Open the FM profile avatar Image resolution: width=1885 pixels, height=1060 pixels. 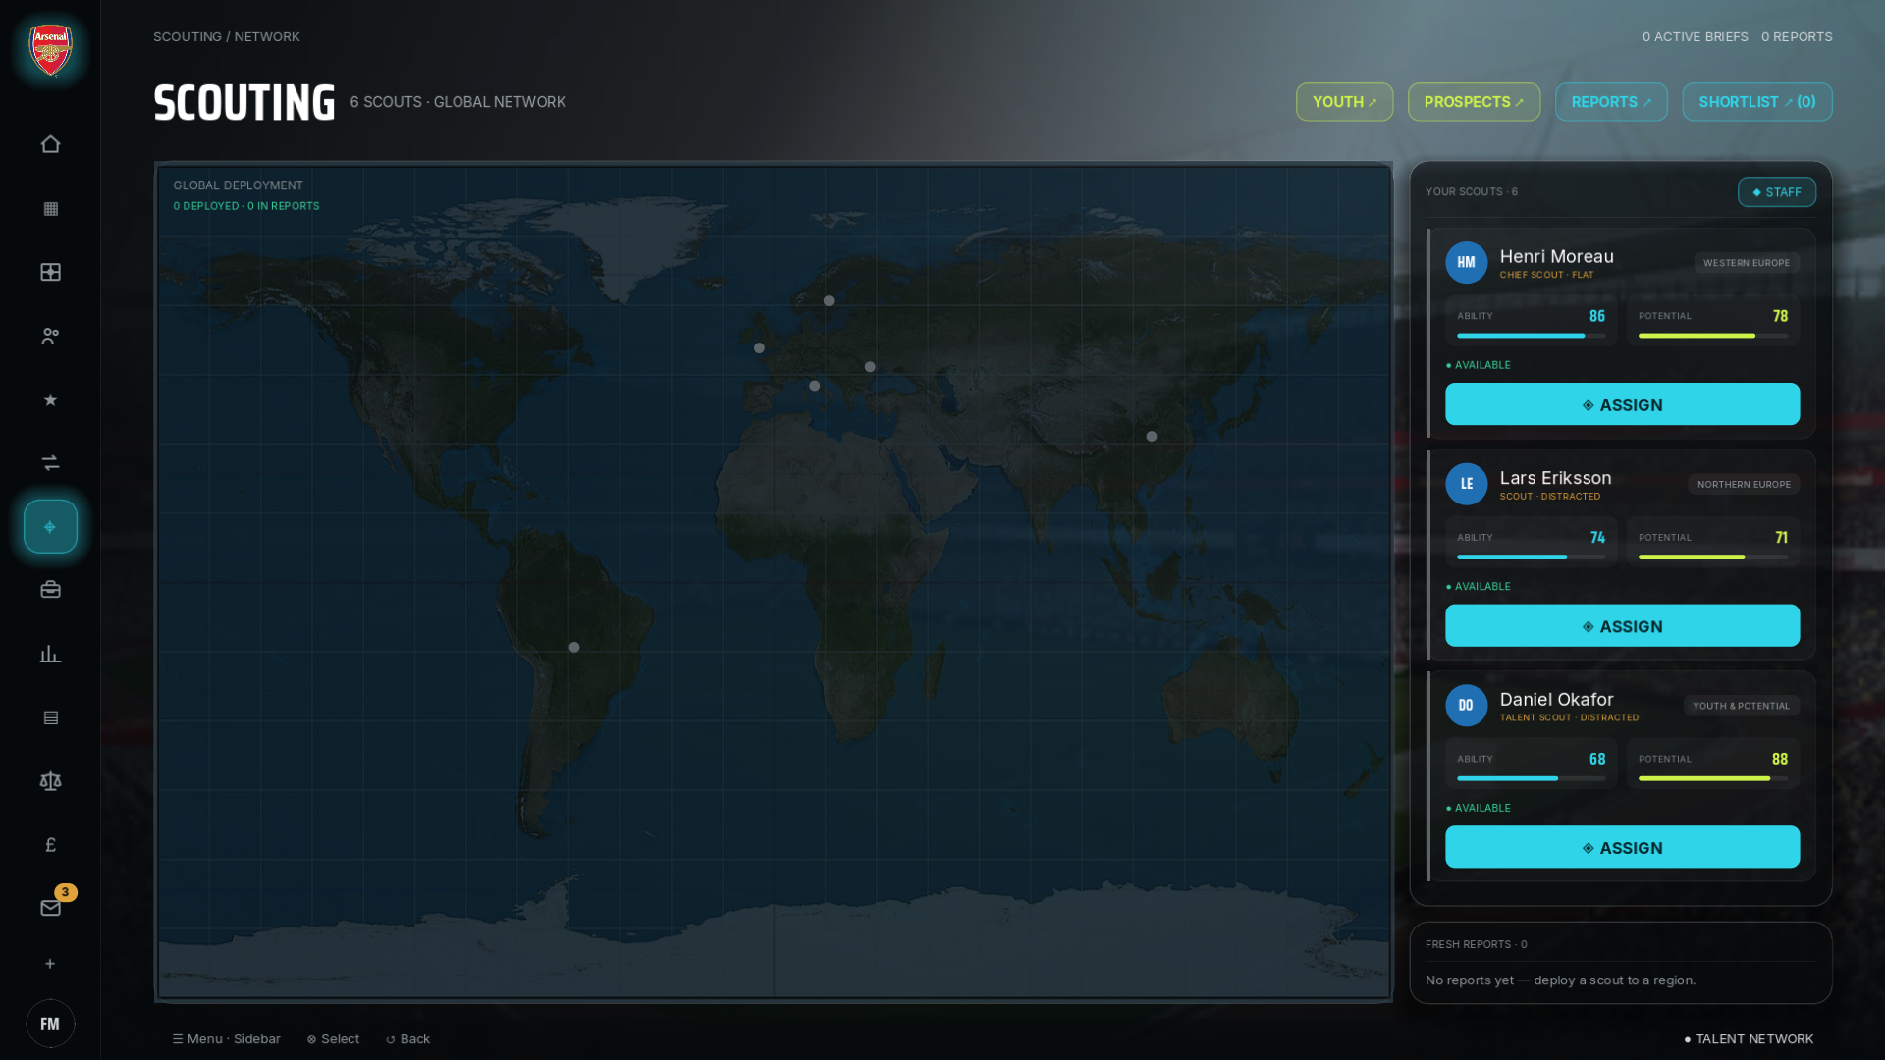(50, 1024)
